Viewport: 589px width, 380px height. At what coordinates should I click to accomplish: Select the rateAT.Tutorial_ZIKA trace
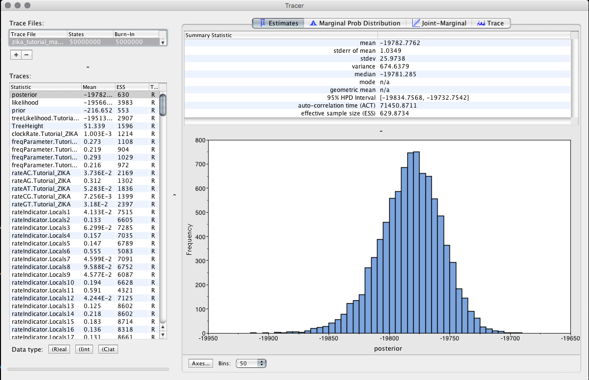tap(85, 189)
